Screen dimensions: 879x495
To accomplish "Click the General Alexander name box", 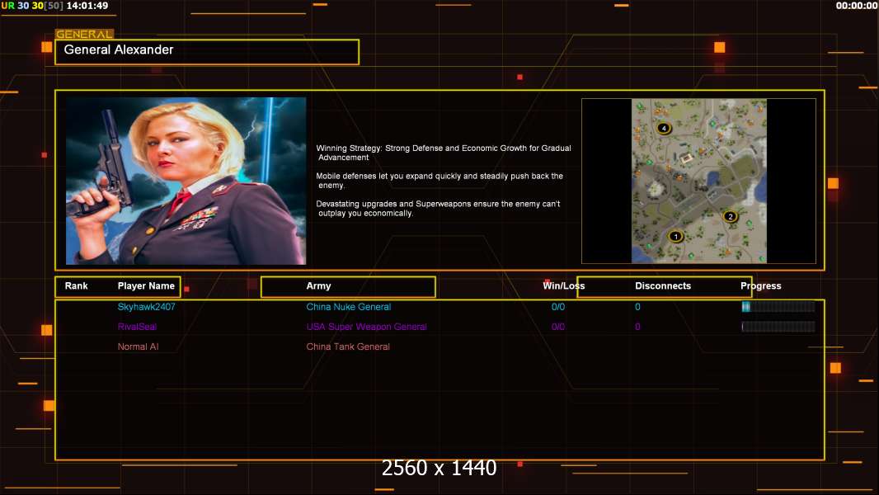I will [x=207, y=52].
